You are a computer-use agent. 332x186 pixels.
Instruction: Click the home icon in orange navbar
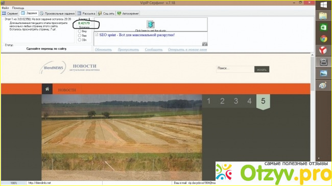pyautogui.click(x=47, y=89)
